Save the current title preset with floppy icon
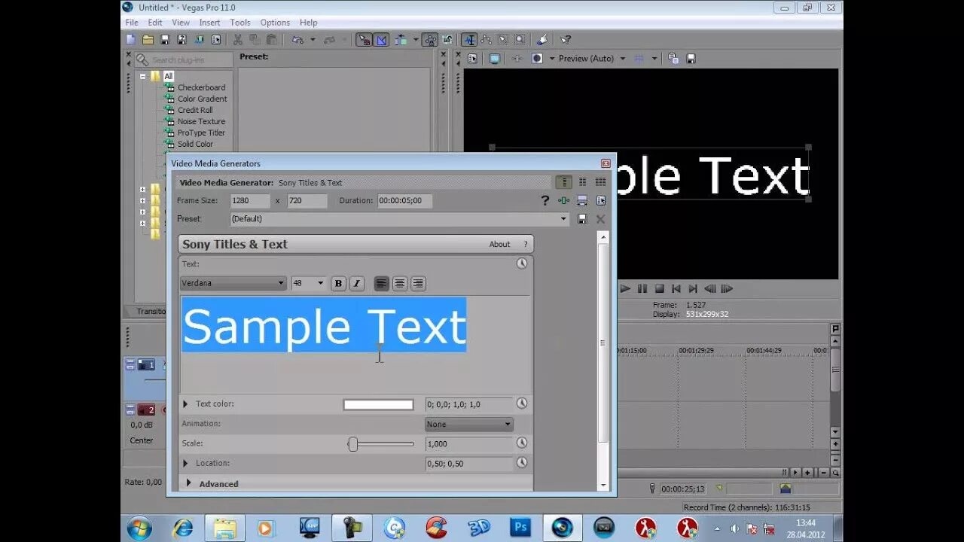 [x=581, y=218]
